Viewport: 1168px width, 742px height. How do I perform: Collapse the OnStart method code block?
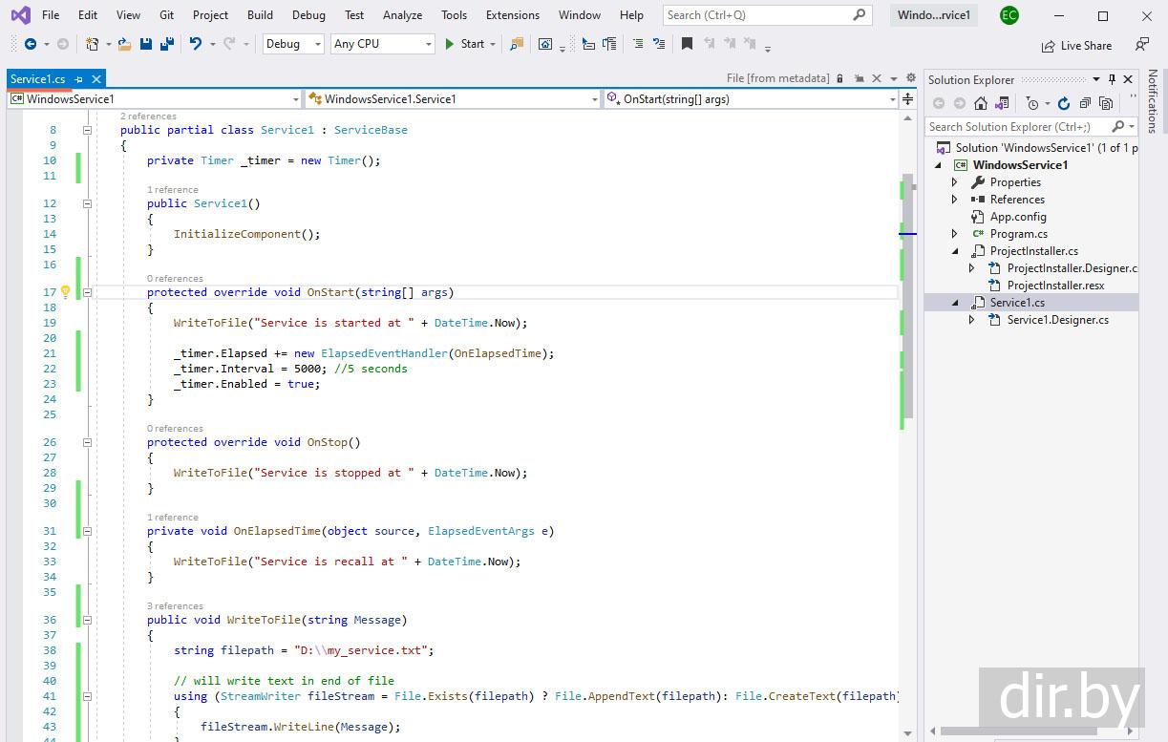(x=87, y=292)
